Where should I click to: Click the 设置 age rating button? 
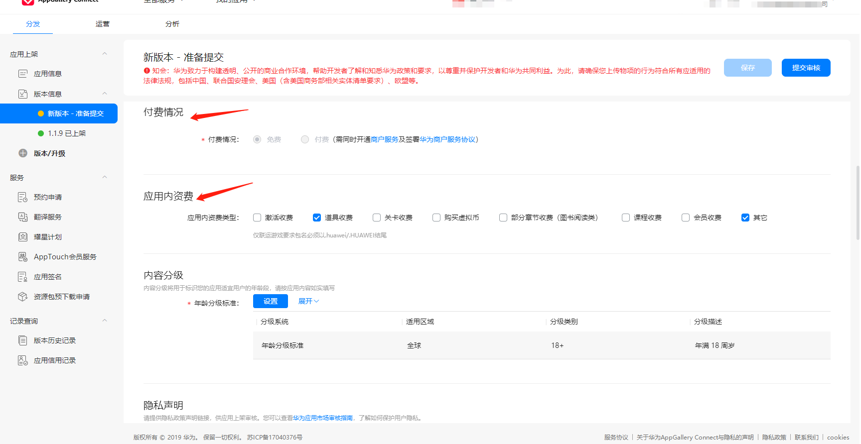coord(271,301)
